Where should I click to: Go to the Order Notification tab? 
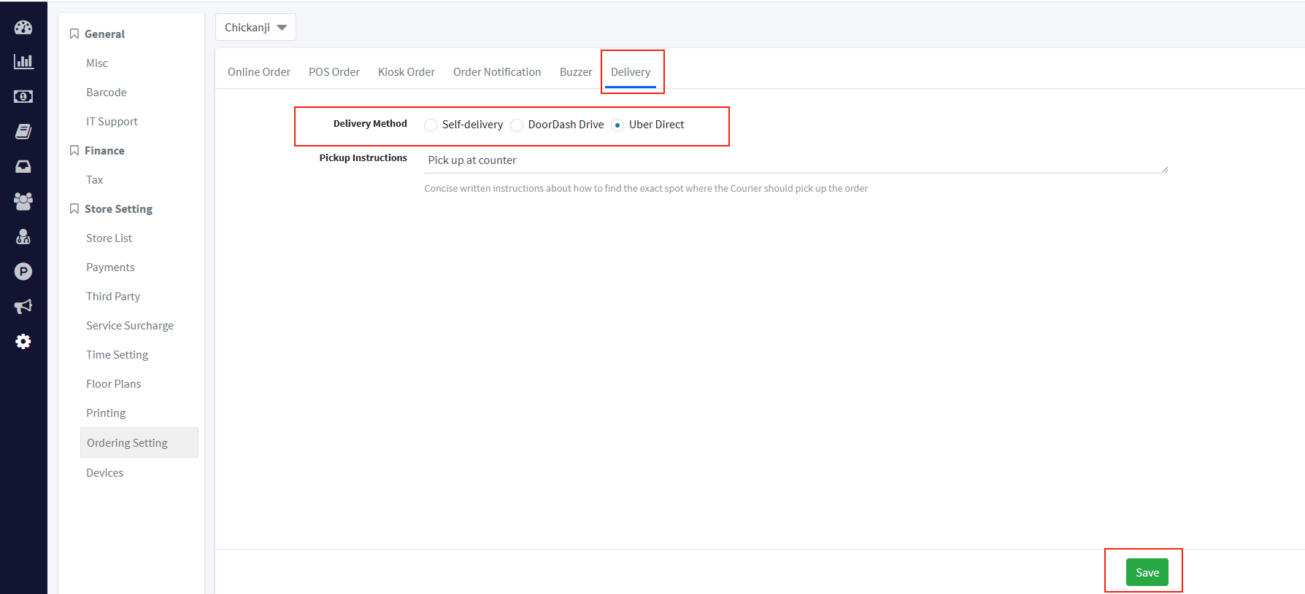tap(497, 71)
